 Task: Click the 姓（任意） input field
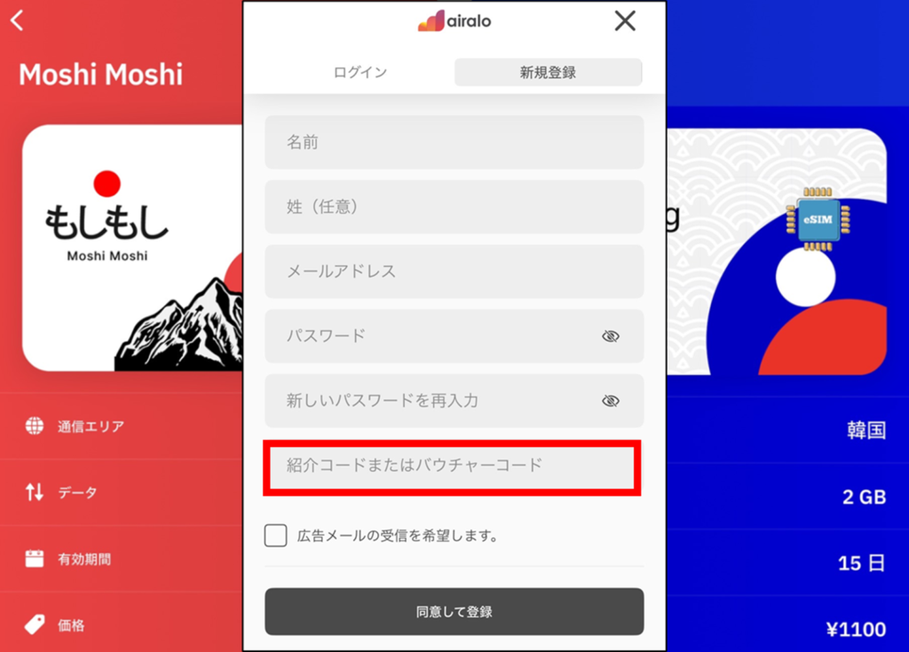454,207
